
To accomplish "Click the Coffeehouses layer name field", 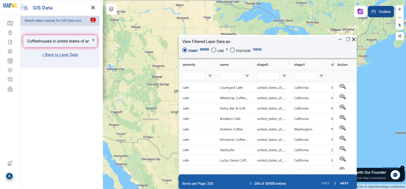I will tap(60, 41).
